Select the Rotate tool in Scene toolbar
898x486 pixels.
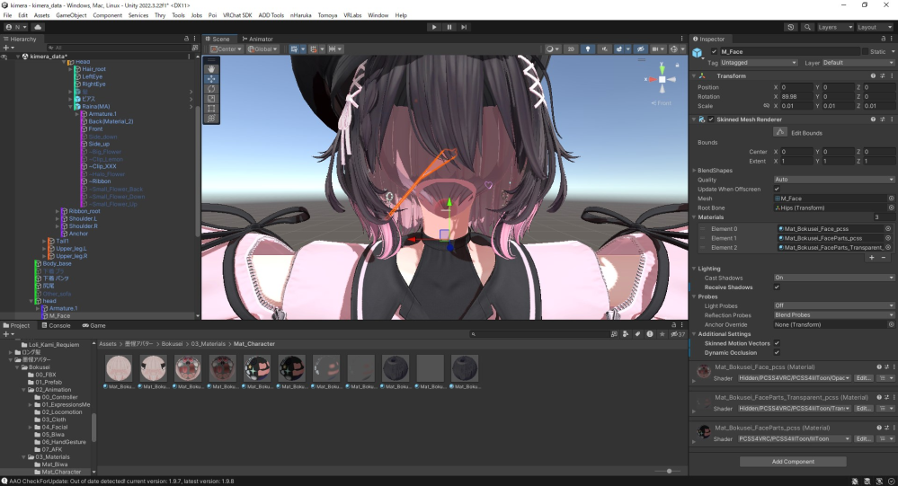211,89
